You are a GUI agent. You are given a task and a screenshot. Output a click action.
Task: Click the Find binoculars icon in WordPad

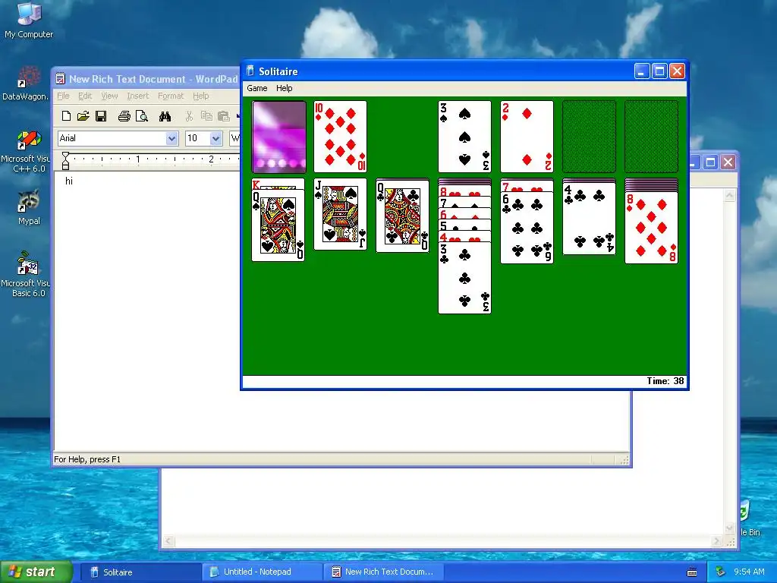165,116
